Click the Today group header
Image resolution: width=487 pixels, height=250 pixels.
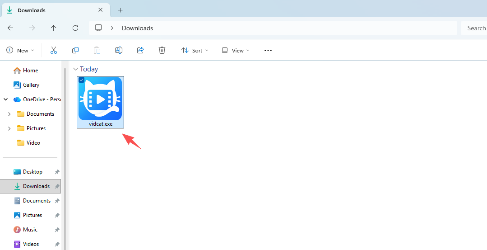[x=89, y=69]
